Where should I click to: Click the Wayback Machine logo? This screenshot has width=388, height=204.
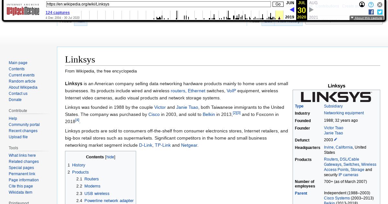click(x=23, y=10)
